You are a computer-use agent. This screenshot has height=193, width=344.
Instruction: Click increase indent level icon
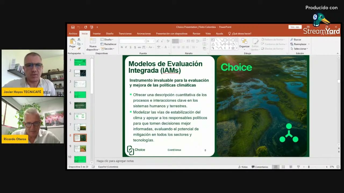coord(193,41)
